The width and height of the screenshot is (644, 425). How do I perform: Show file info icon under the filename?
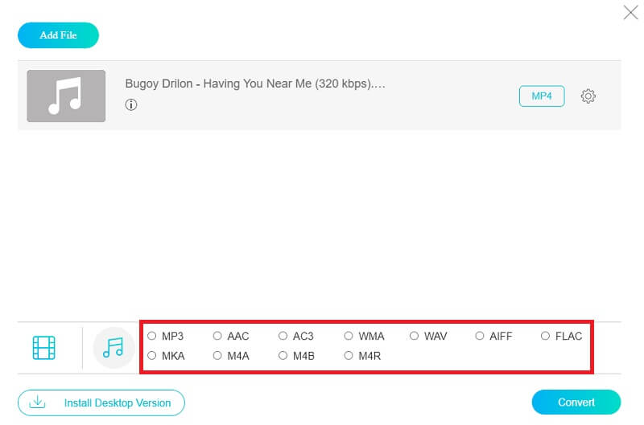point(131,104)
